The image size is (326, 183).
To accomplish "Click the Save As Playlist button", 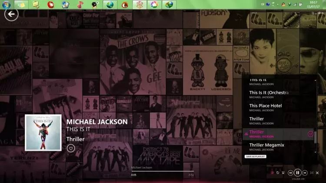I will click(x=255, y=156).
